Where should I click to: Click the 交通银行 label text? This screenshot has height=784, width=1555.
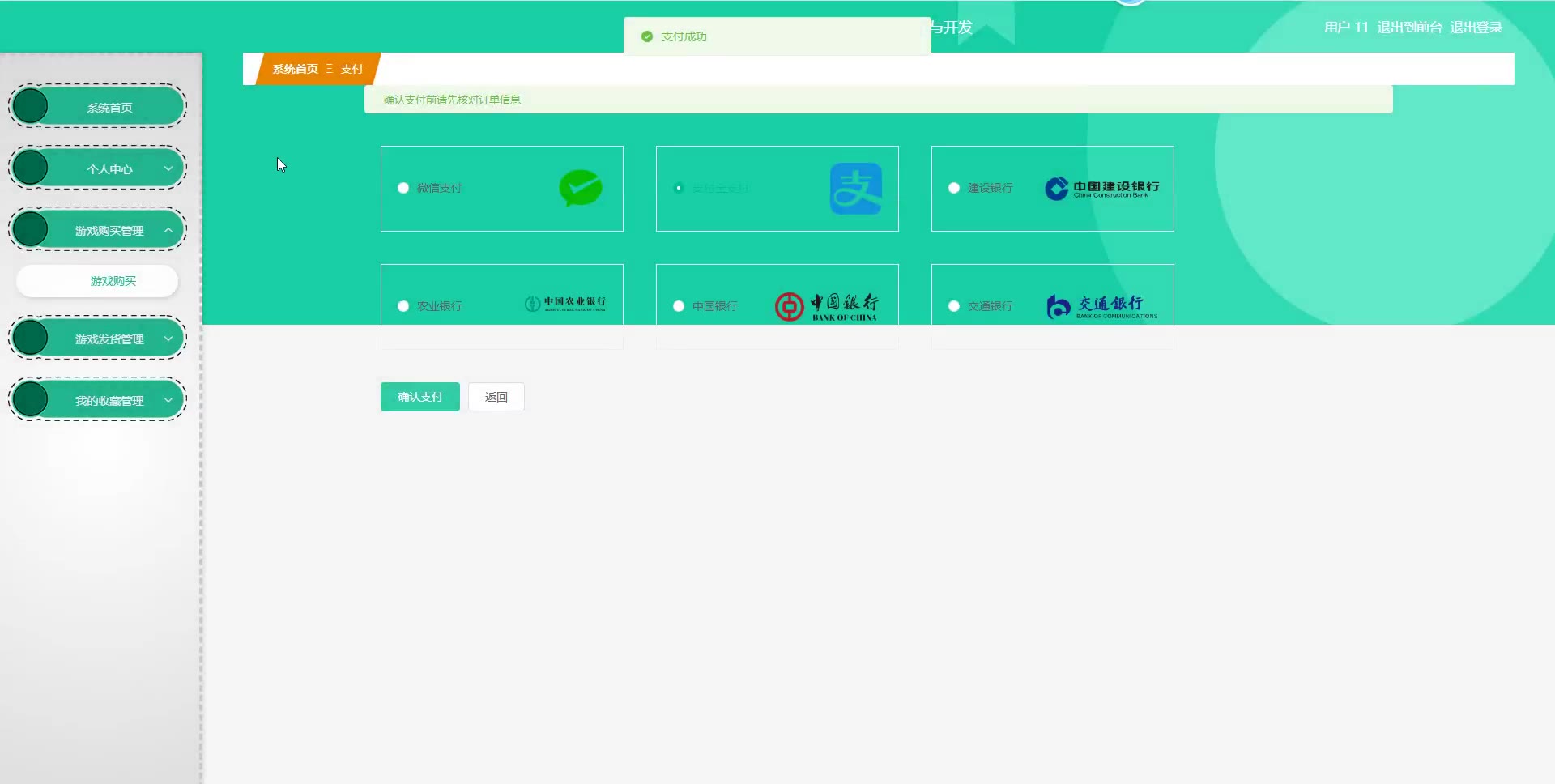pos(990,306)
